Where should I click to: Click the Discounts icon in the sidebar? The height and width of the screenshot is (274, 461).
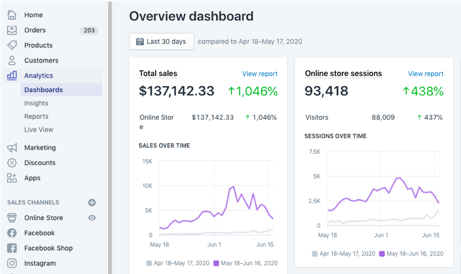[x=11, y=163]
